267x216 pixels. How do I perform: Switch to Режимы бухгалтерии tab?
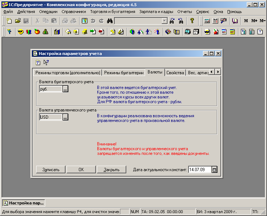(x=124, y=73)
